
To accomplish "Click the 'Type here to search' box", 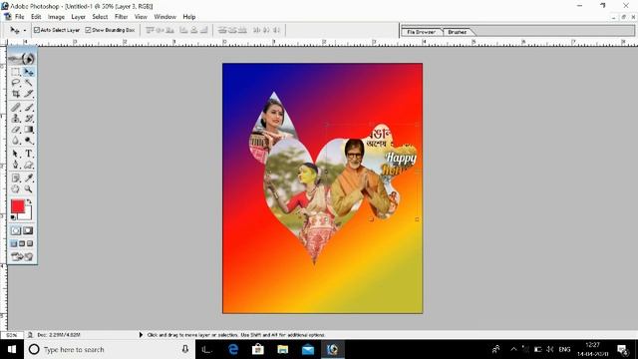I will [110, 349].
